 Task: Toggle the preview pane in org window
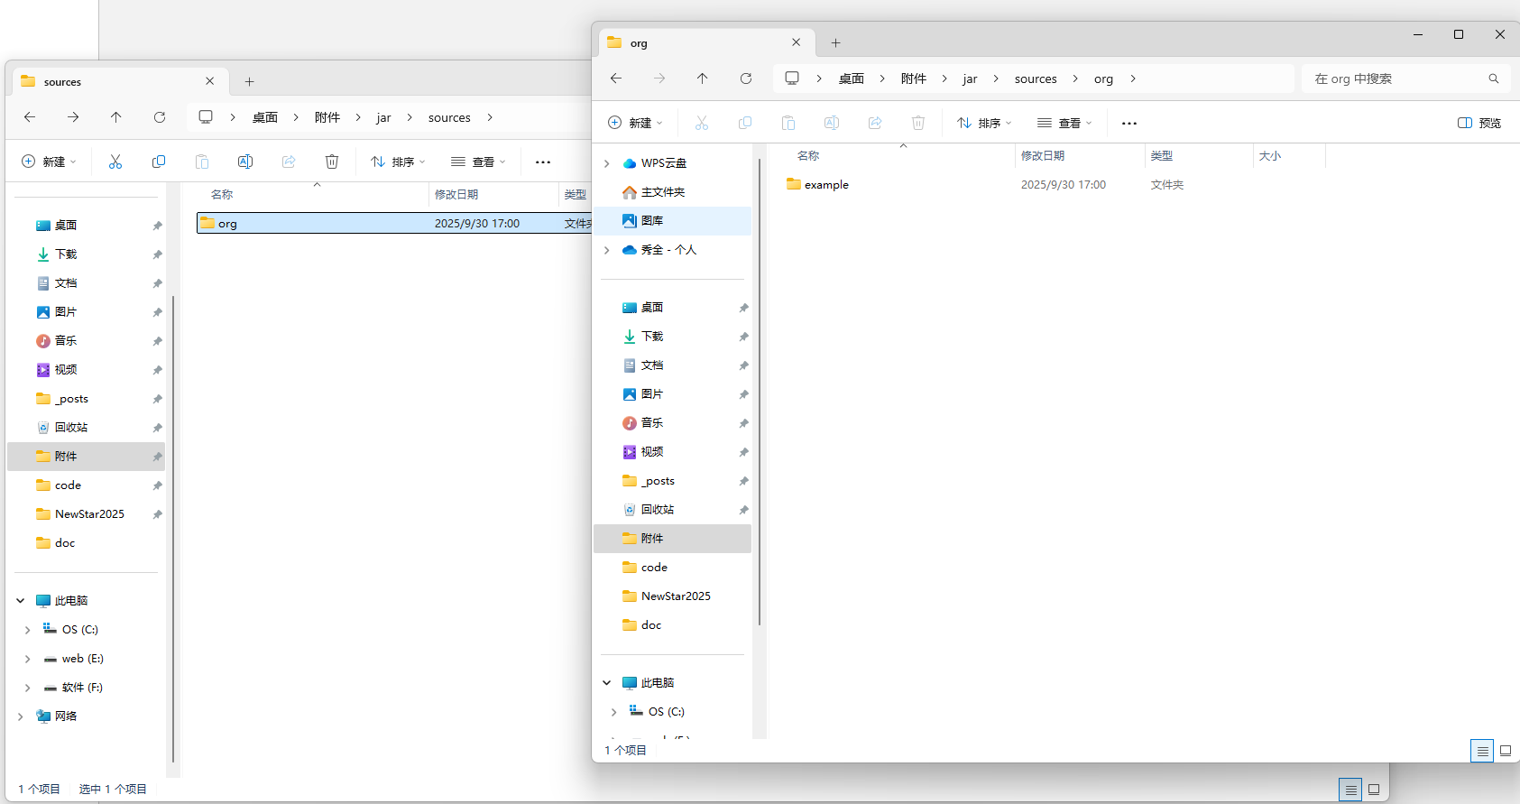pos(1479,123)
